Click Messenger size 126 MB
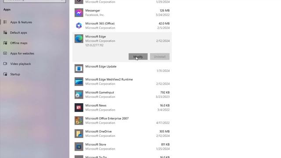The height and width of the screenshot is (158, 281). (165, 11)
